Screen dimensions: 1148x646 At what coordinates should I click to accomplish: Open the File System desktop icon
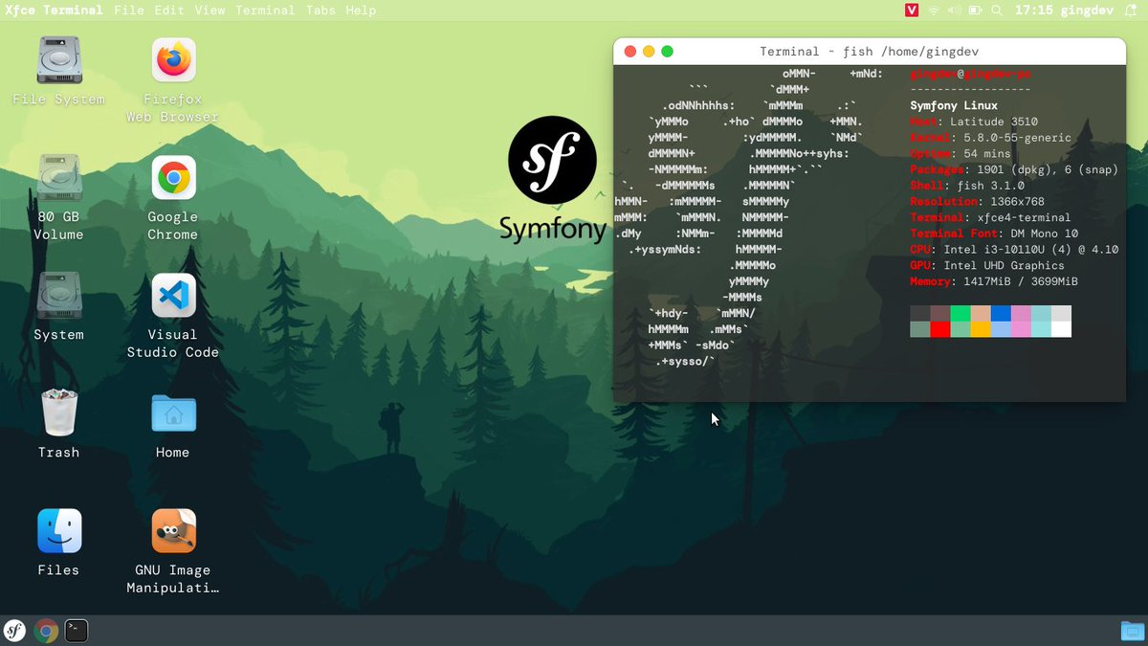[x=58, y=60]
